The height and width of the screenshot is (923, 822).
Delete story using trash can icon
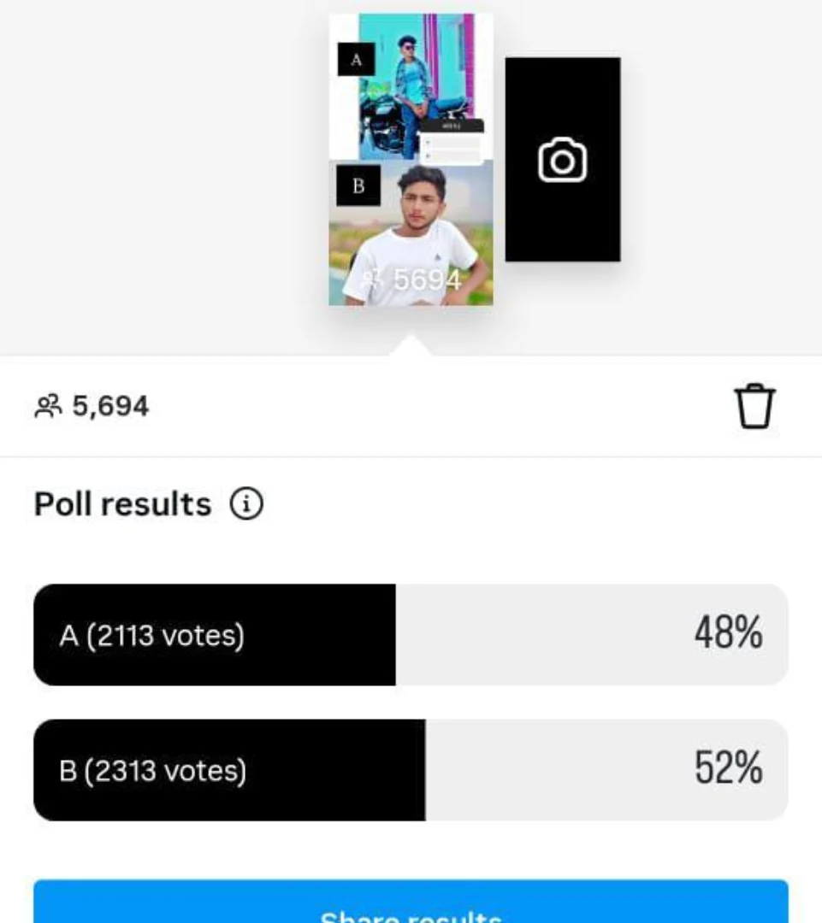(x=754, y=406)
